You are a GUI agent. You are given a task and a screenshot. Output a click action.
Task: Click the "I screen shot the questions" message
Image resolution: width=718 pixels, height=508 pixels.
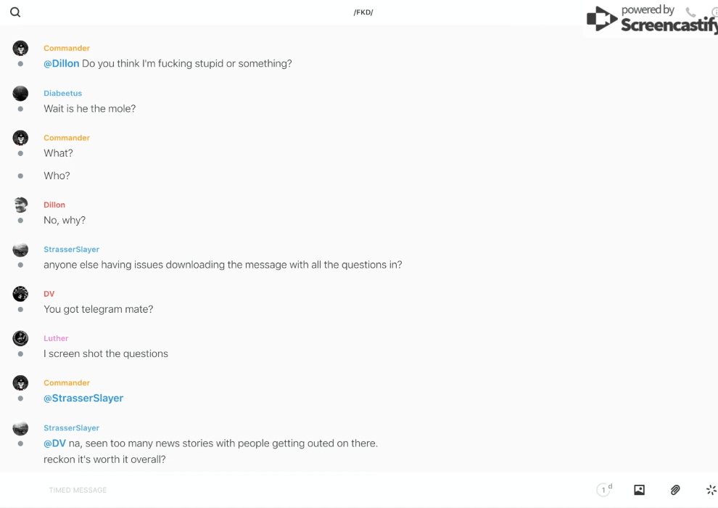click(106, 354)
